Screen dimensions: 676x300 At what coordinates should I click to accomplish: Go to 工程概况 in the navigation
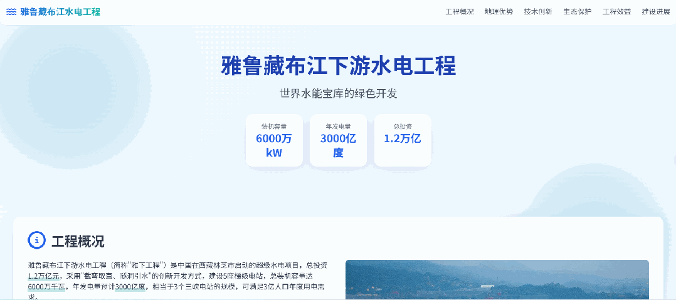coord(460,12)
